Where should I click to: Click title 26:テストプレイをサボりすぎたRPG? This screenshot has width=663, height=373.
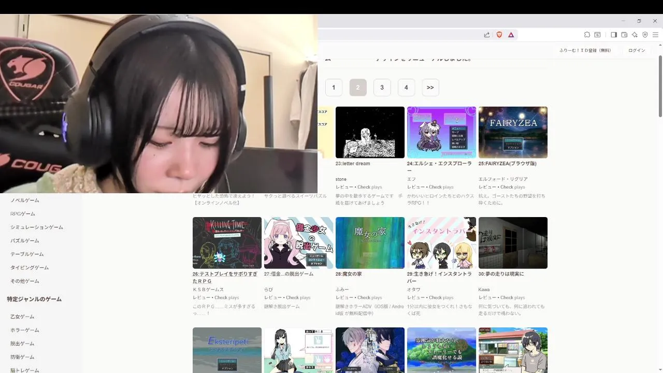[225, 277]
